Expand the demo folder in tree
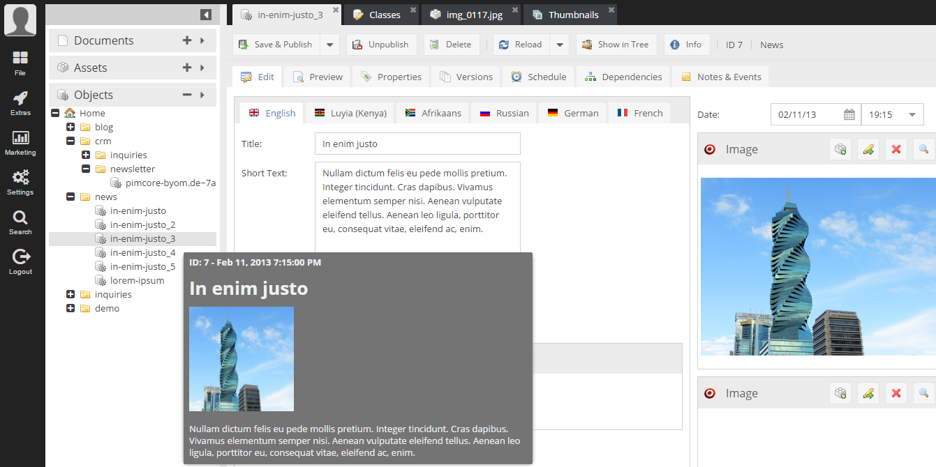Screen dimensions: 936x467 click(70, 308)
